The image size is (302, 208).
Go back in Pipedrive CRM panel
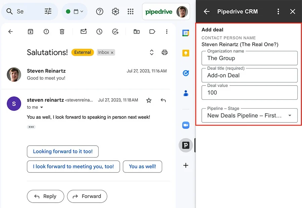coord(207,11)
